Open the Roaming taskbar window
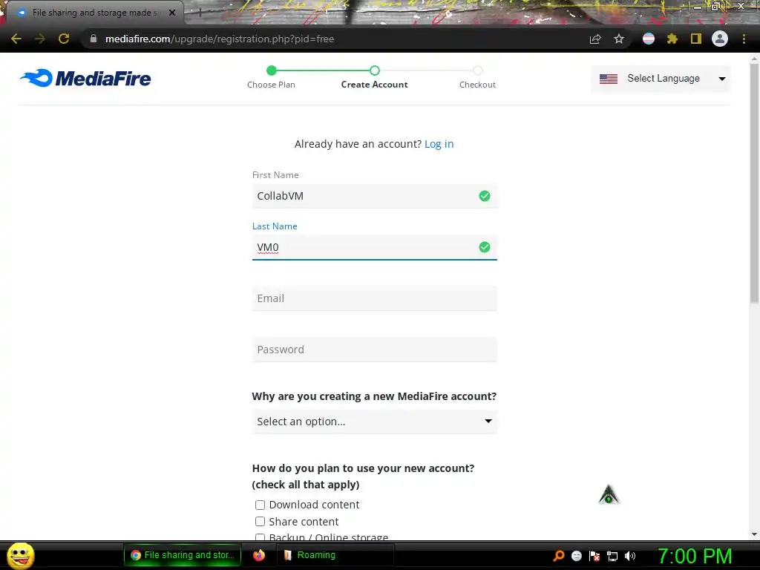 (x=335, y=555)
